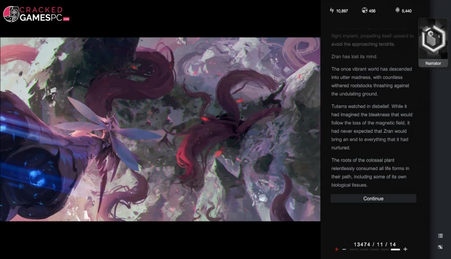
Task: Click the image toggle icon below list icon
Action: coord(440,247)
